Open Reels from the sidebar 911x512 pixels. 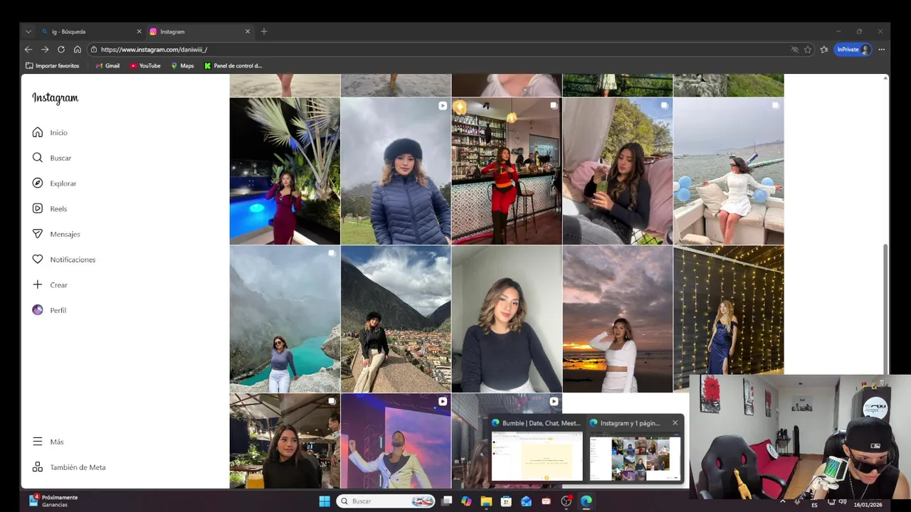click(49, 208)
